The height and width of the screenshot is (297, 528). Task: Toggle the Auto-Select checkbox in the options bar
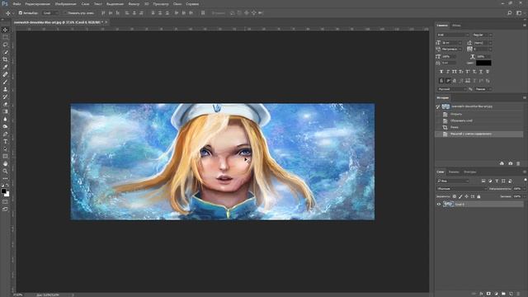coord(20,13)
